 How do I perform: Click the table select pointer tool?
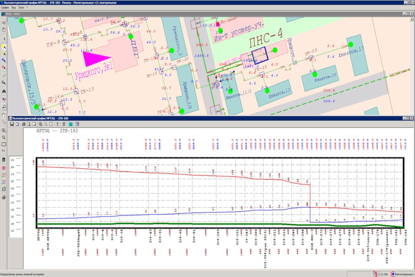click(4, 83)
